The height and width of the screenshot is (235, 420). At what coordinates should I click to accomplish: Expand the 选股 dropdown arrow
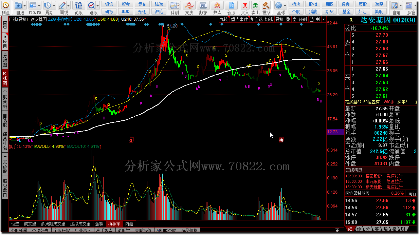click(98, 5)
